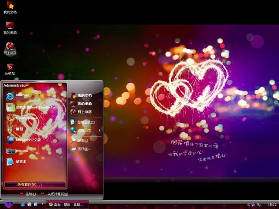Expand the 连接到(T) submenu arrow

[100, 131]
